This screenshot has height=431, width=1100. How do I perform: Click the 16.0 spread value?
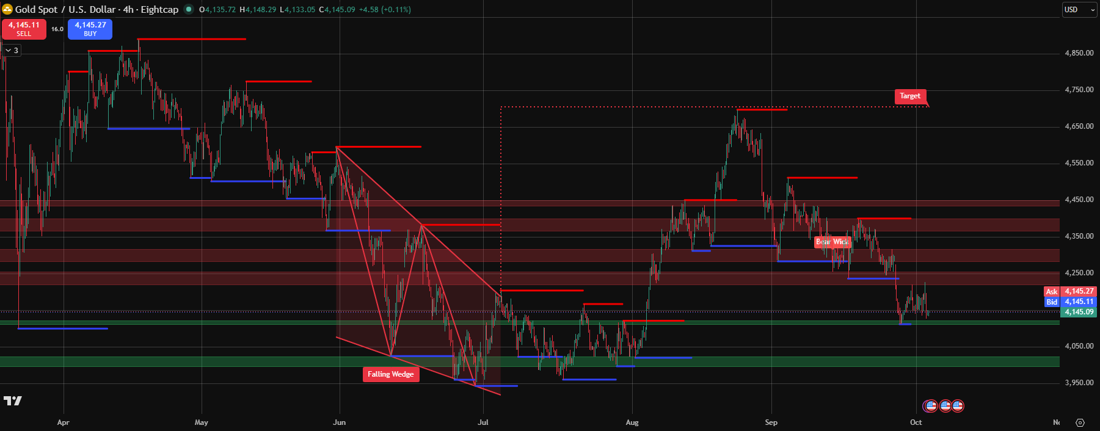(x=57, y=29)
